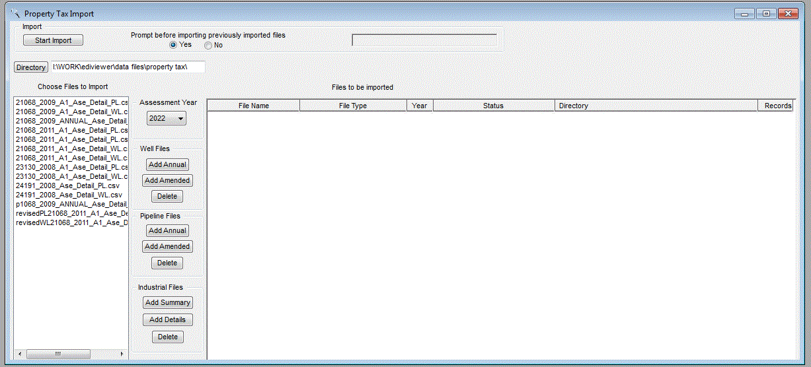Click the Directory button
This screenshot has height=367, width=811.
tap(30, 67)
